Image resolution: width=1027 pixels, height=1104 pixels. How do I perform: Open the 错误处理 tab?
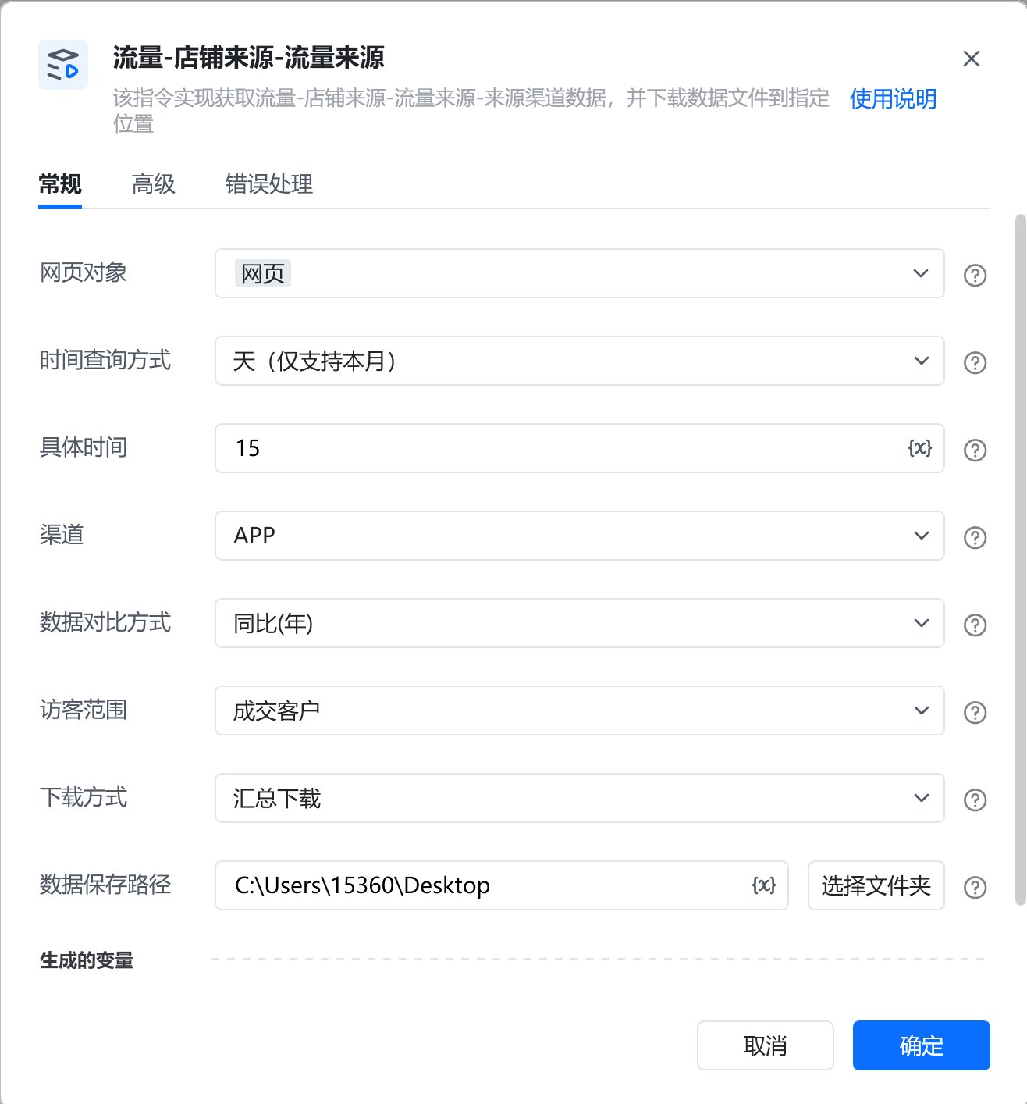pos(269,184)
